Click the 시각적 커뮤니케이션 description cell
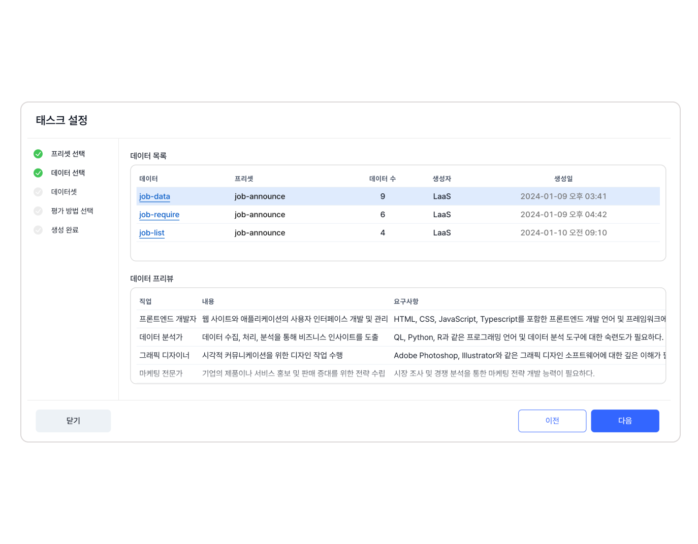 [x=272, y=356]
